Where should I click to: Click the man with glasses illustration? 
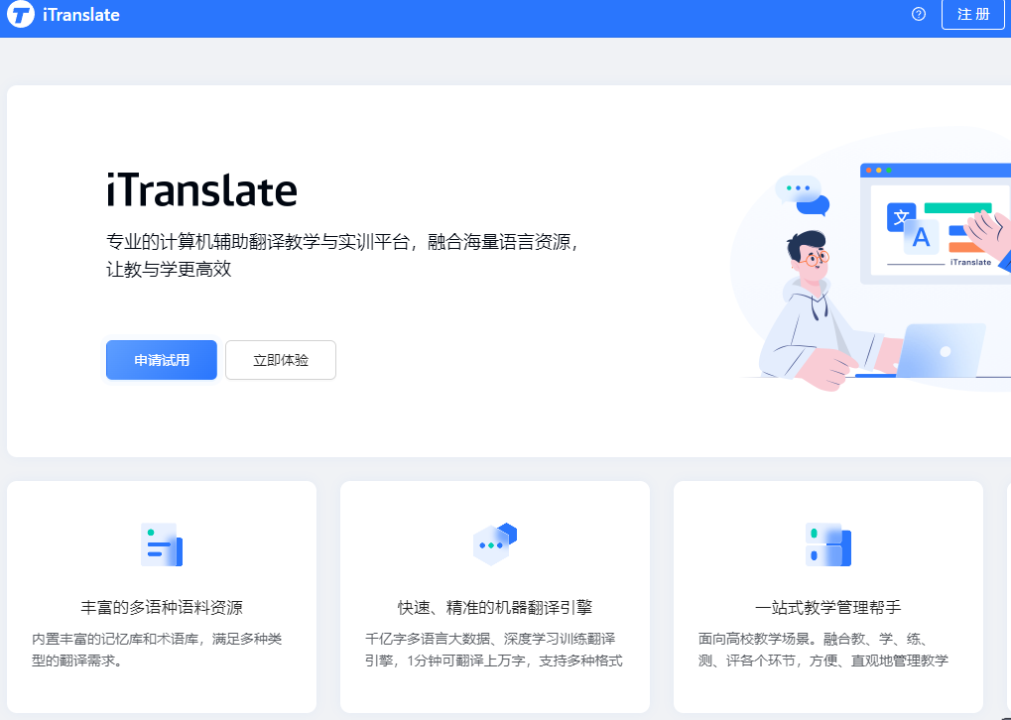(809, 307)
